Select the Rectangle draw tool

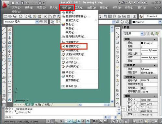[4, 47]
